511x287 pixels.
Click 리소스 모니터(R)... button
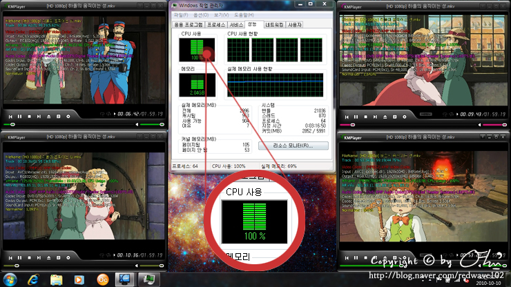click(293, 146)
